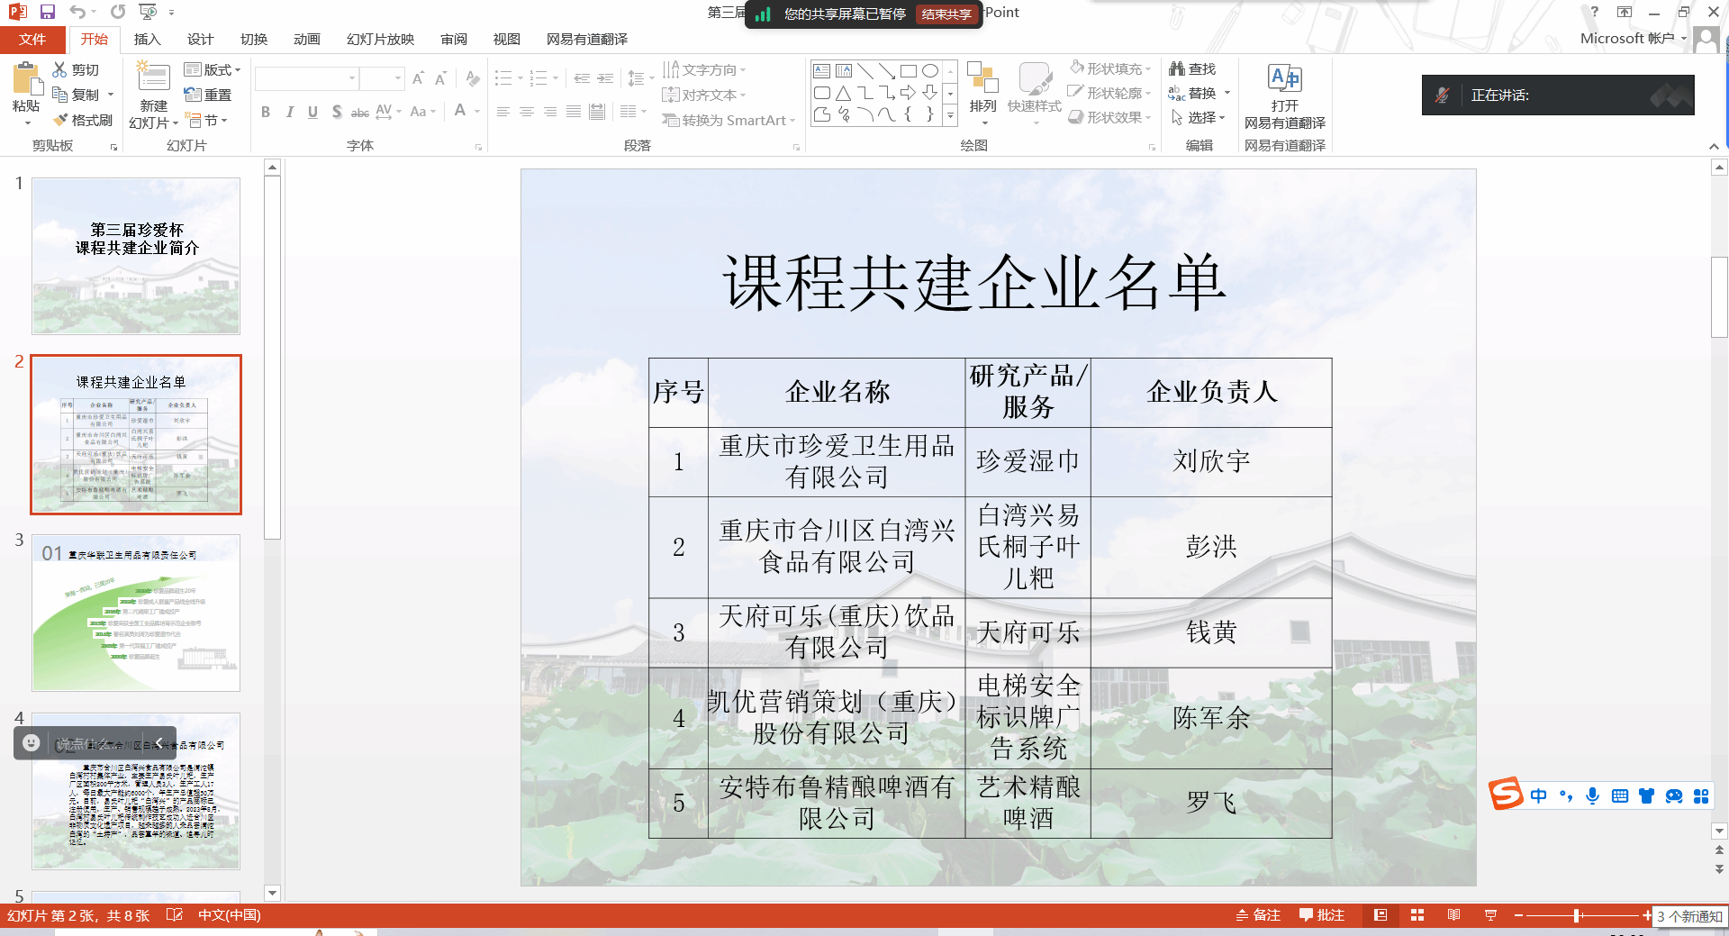Expand the 选择 select dropdown
The image size is (1729, 936).
[x=1199, y=117]
